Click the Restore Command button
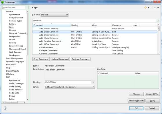The image size is (162, 114). pyautogui.click(x=81, y=59)
